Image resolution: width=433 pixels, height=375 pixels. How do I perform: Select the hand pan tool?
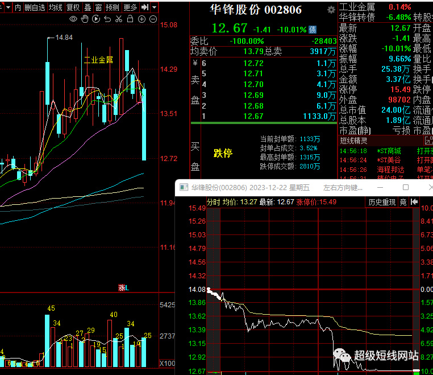(x=85, y=19)
